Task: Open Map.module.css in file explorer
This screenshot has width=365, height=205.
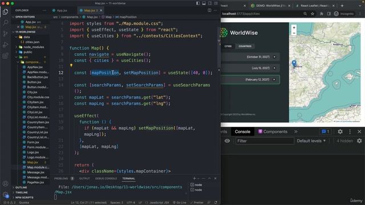Action: click(38, 167)
